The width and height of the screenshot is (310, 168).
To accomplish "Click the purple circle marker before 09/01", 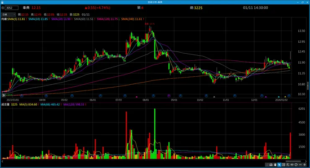I will (169, 96).
